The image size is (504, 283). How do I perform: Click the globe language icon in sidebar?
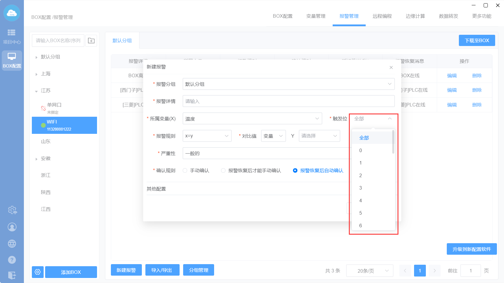pos(12,244)
